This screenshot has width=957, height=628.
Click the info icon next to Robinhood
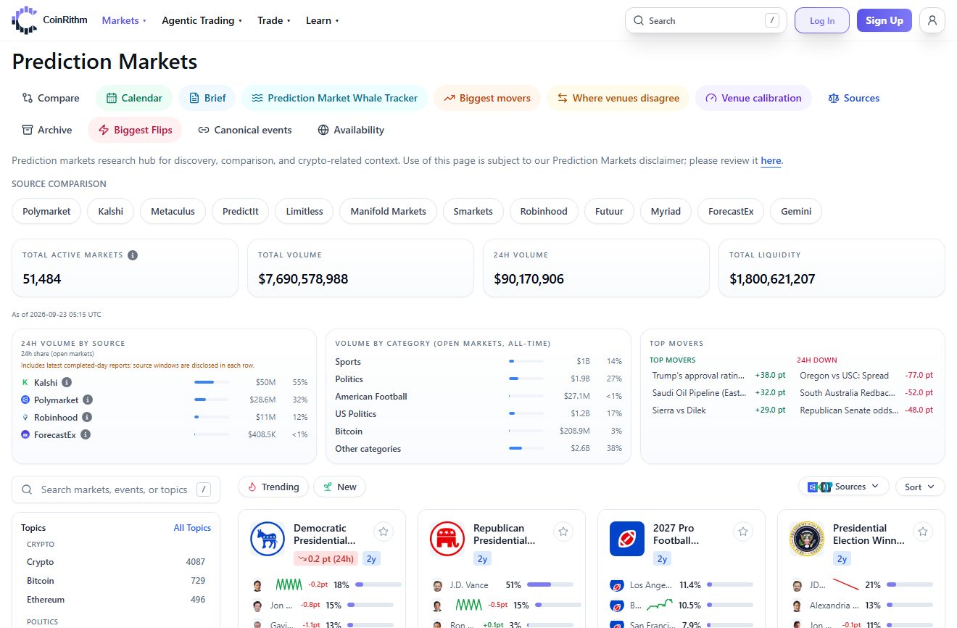87,417
